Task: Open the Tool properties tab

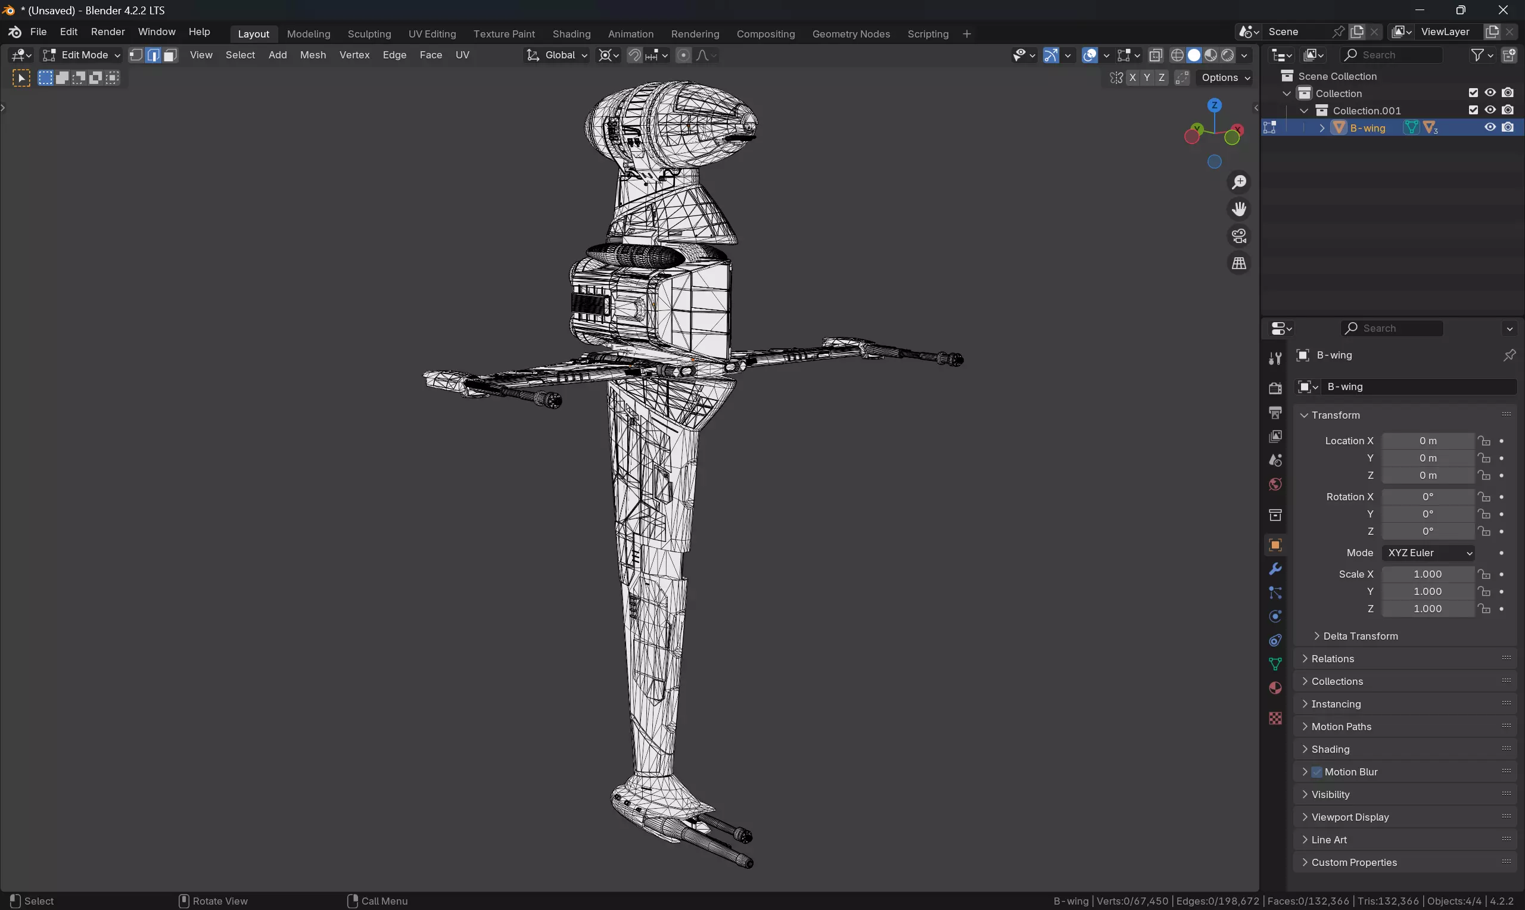Action: point(1275,358)
